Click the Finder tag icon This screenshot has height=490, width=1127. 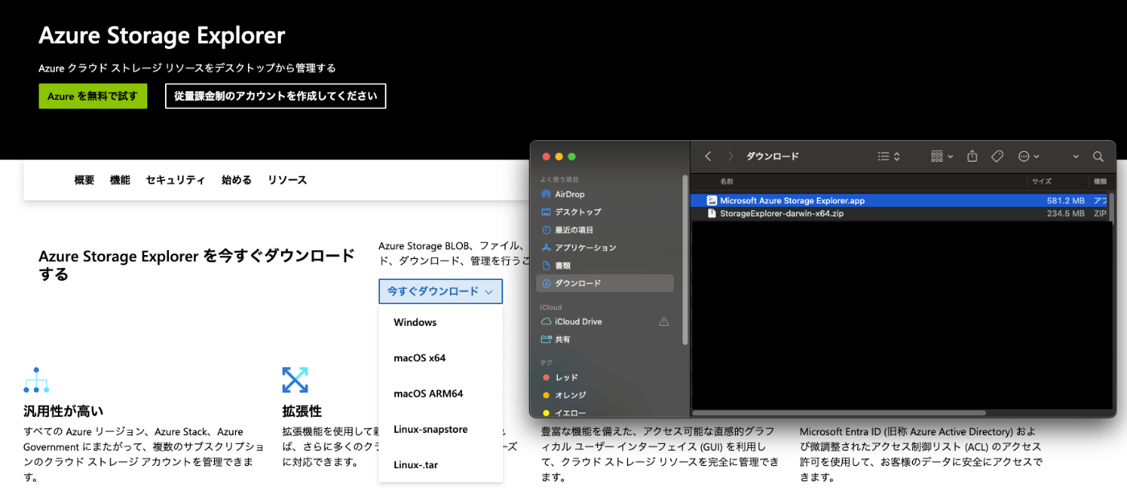click(997, 156)
